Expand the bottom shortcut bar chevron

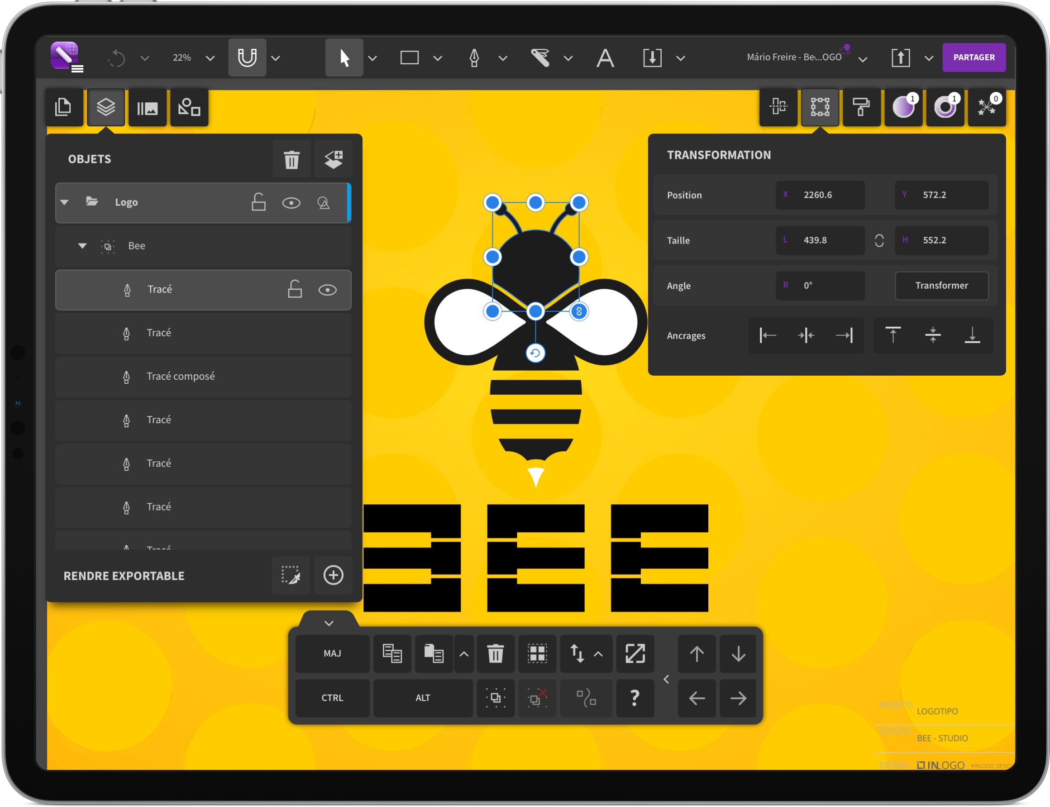[329, 623]
